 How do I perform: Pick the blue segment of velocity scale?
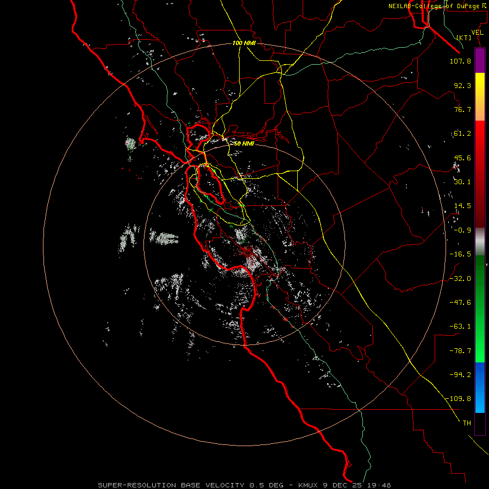[x=480, y=387]
